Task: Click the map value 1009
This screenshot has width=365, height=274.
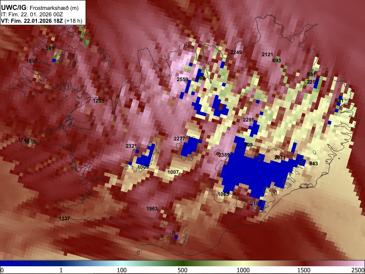Action: coord(143,167)
